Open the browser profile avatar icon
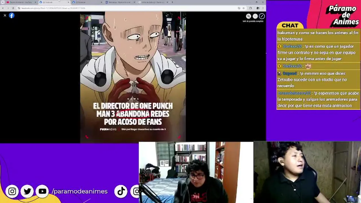 (257, 8)
